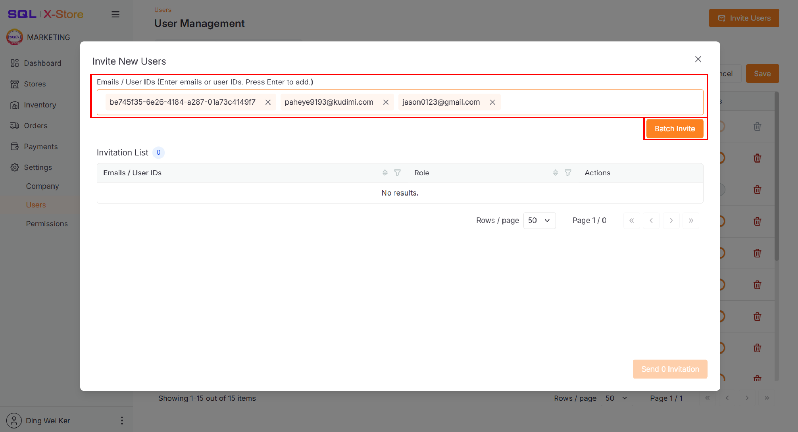This screenshot has height=432, width=798.
Task: Open the filter icon on Emails column
Action: 397,173
